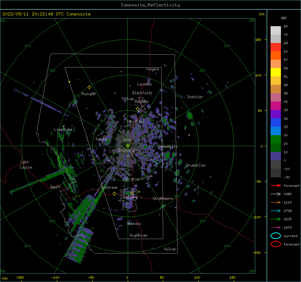
Task: Click the Innisfail town label
Action: 135,121
